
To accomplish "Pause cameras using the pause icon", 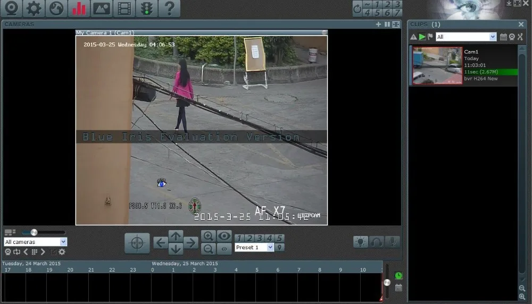I will click(x=387, y=24).
